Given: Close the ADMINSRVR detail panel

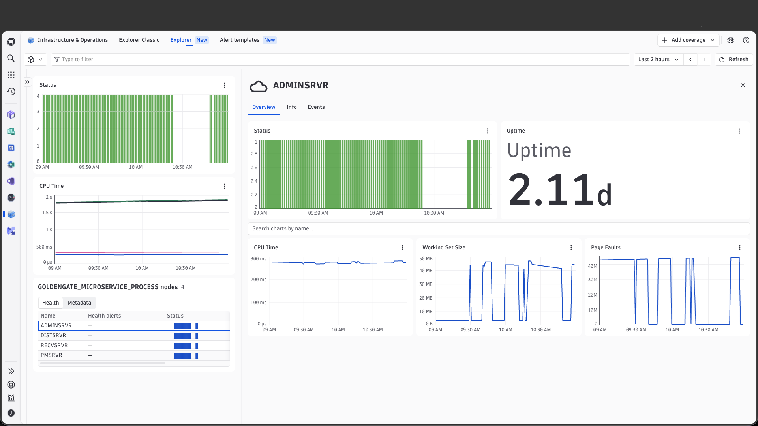Looking at the screenshot, I should [x=743, y=85].
